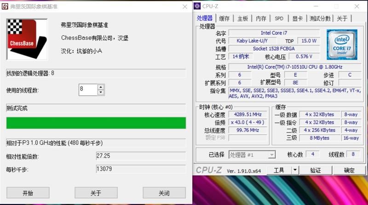The image size is (368, 205).
Task: Click the multiplier x 43.0 ( 4 - 49 )
Action: [248, 122]
